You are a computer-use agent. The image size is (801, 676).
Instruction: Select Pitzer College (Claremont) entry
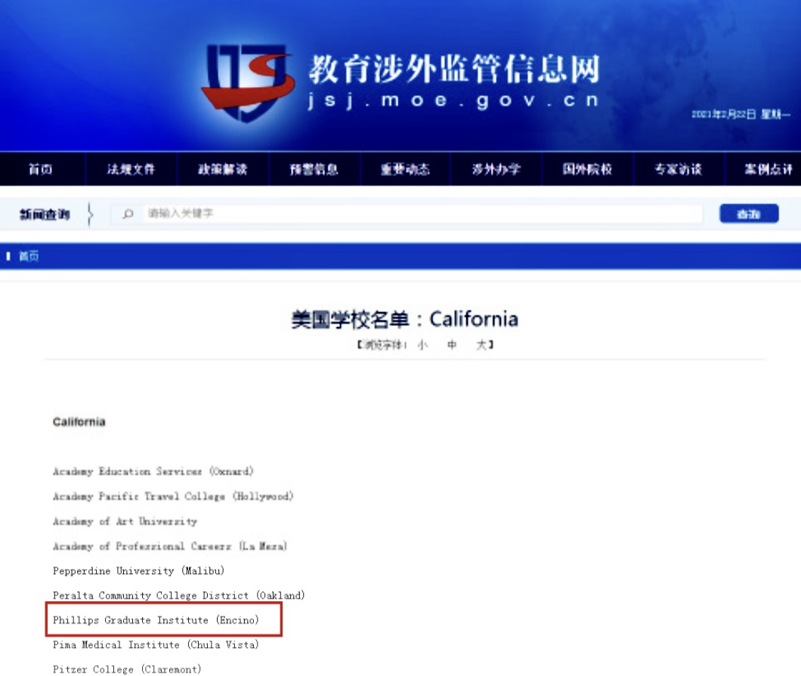(x=127, y=669)
